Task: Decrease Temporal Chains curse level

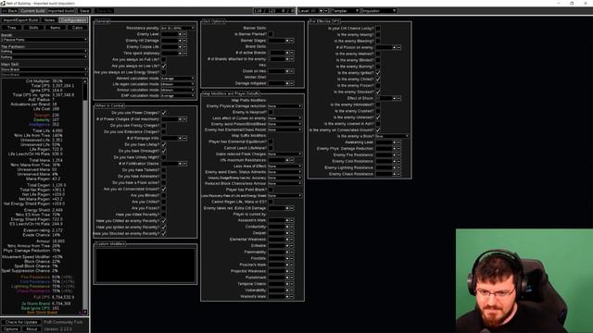Action: click(292, 284)
